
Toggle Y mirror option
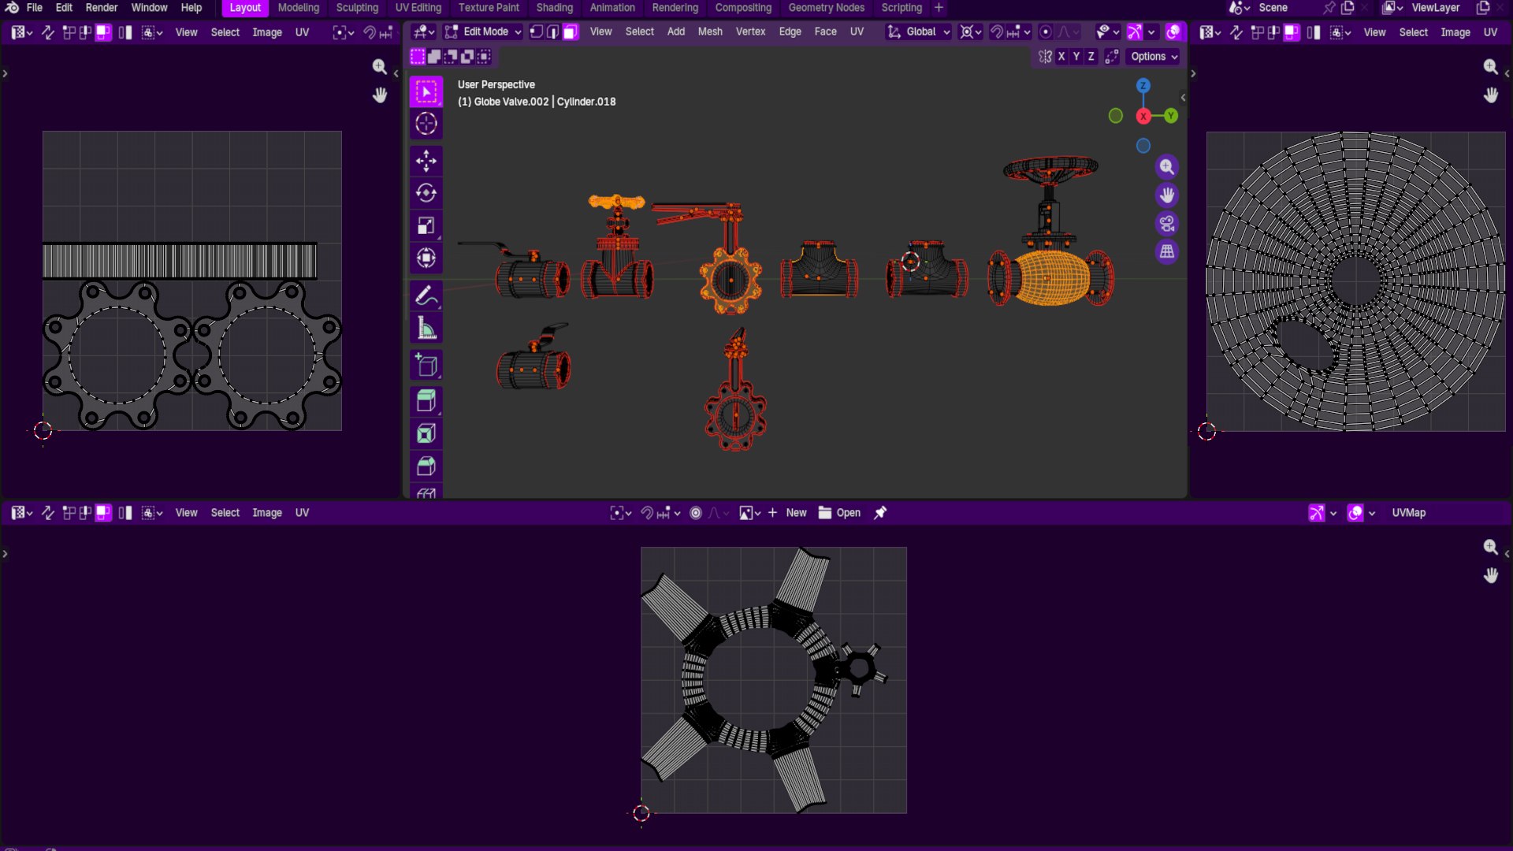1076,57
